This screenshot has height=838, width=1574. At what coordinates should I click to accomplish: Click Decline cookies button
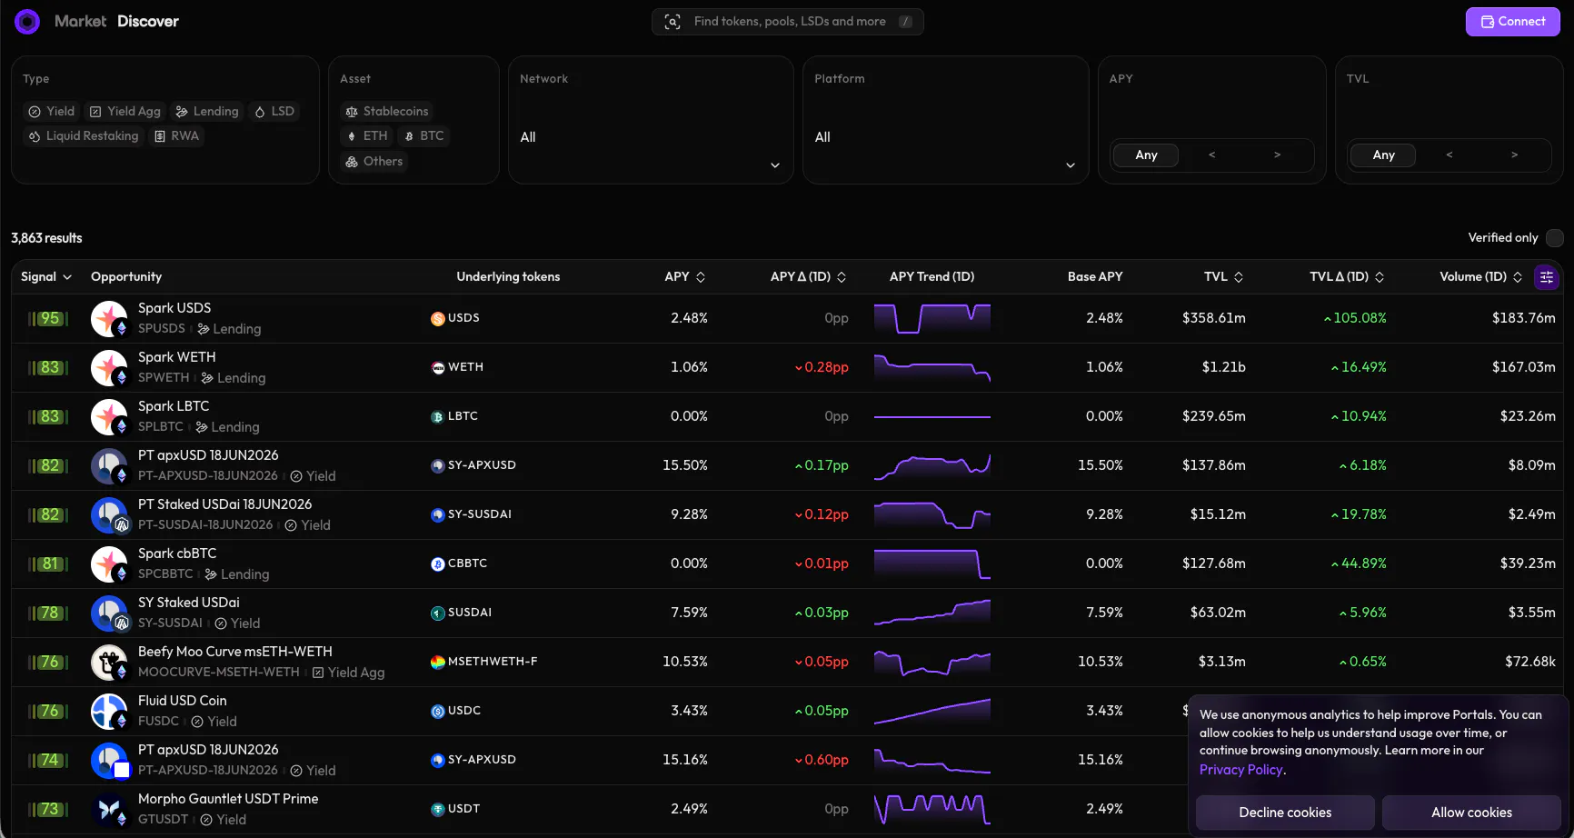tap(1285, 813)
